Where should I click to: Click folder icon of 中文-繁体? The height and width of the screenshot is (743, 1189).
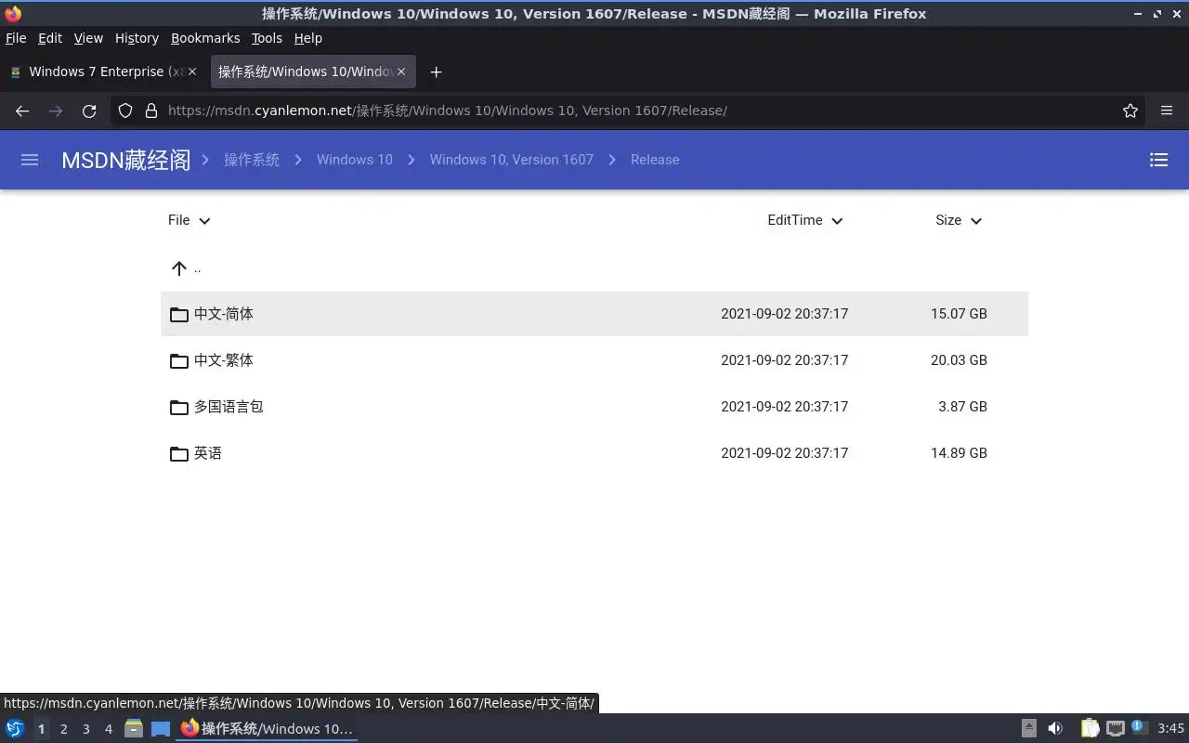[x=179, y=360]
